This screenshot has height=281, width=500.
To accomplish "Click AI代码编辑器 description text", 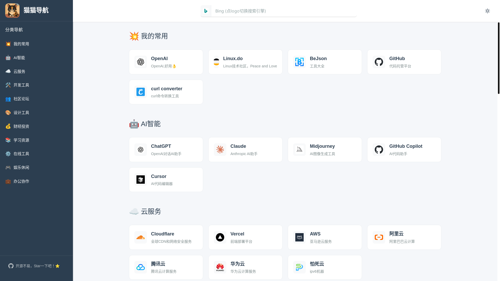I will [162, 184].
